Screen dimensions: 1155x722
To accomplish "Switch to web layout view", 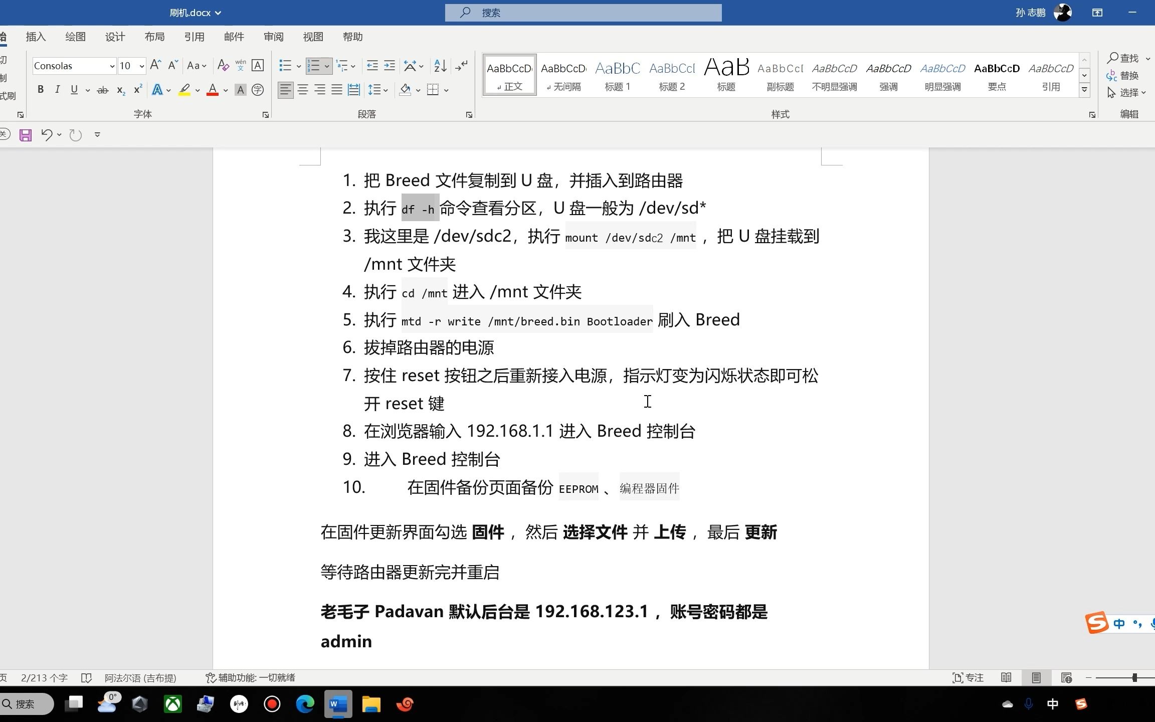I will tap(1066, 678).
